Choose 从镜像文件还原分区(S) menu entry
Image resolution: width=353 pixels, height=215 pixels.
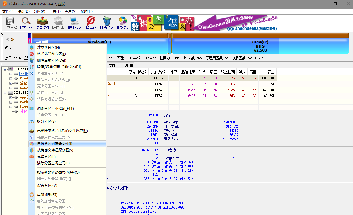pyautogui.click(x=67, y=150)
